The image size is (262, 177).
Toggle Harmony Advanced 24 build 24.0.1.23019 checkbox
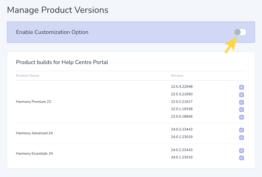(242, 137)
